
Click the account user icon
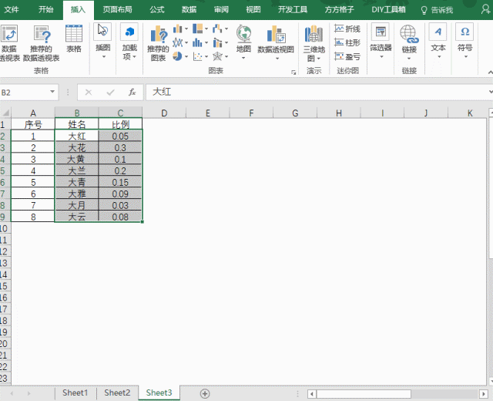coord(486,9)
